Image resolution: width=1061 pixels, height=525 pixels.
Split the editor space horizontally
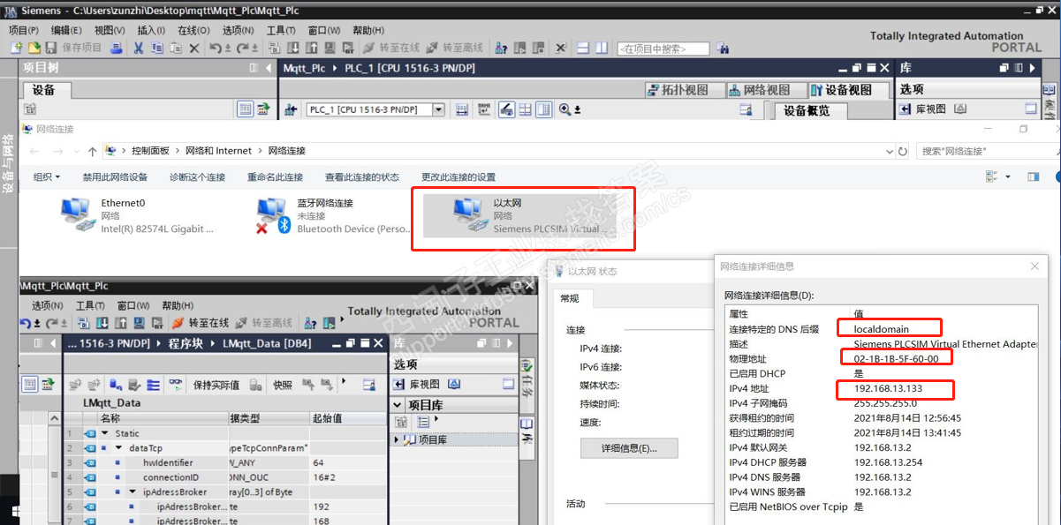coord(583,48)
